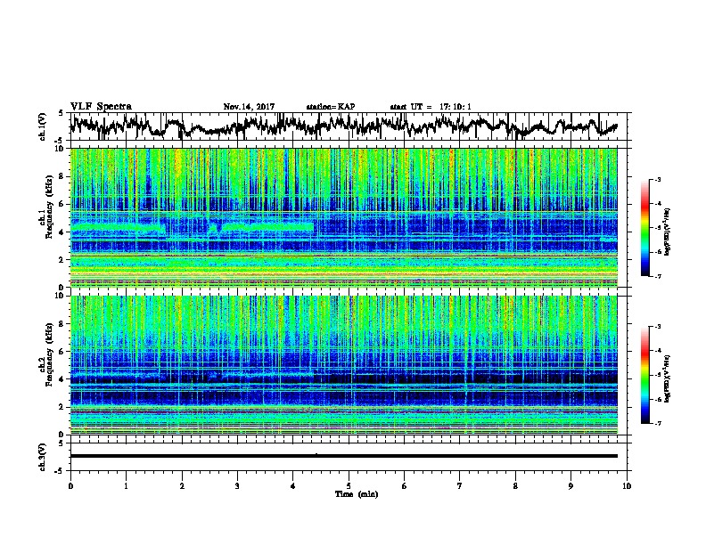Click time axis tick label "4"
Image resolution: width=706 pixels, height=545 pixels.
click(293, 486)
